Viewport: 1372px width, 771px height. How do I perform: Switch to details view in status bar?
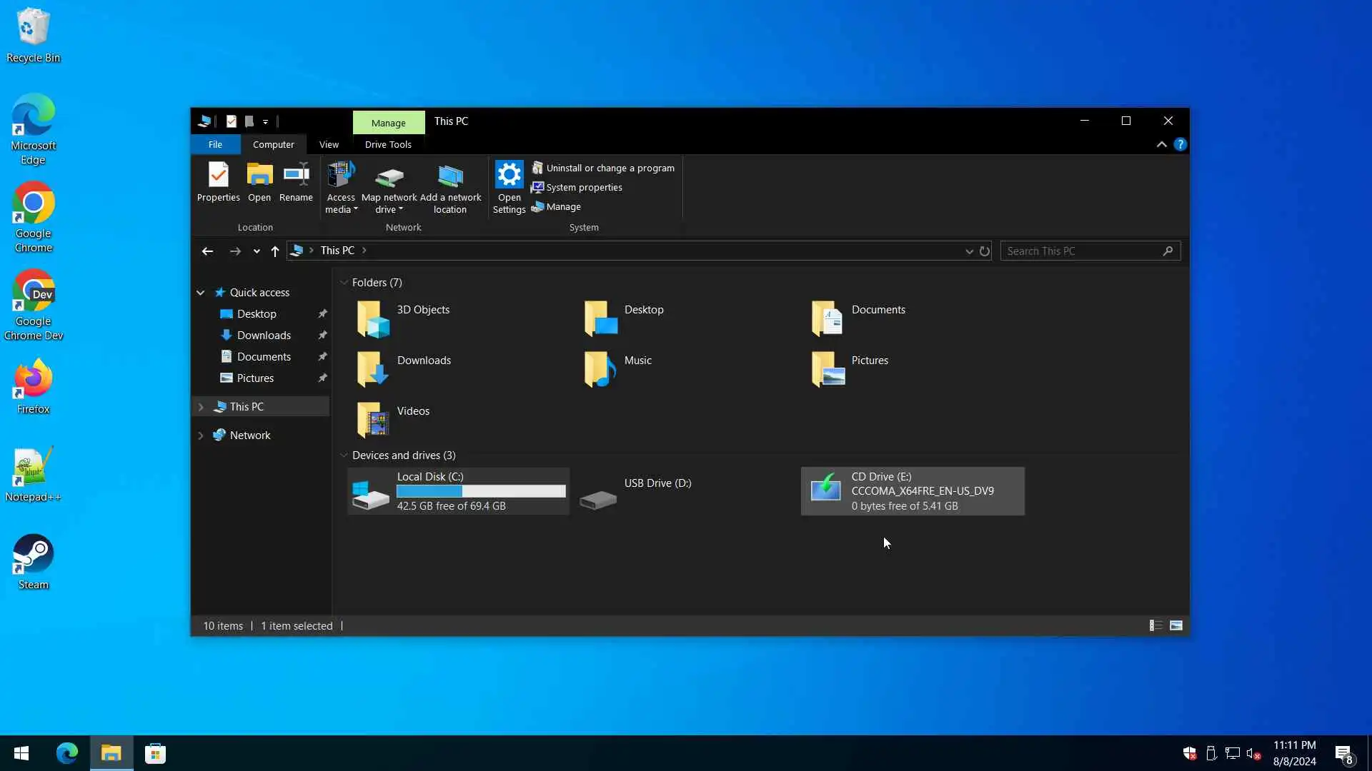click(1155, 626)
